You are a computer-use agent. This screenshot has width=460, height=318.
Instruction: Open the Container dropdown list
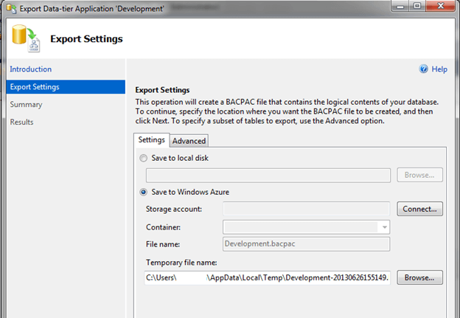pos(384,227)
